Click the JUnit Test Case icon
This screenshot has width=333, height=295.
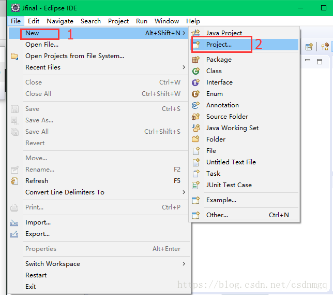(x=195, y=185)
